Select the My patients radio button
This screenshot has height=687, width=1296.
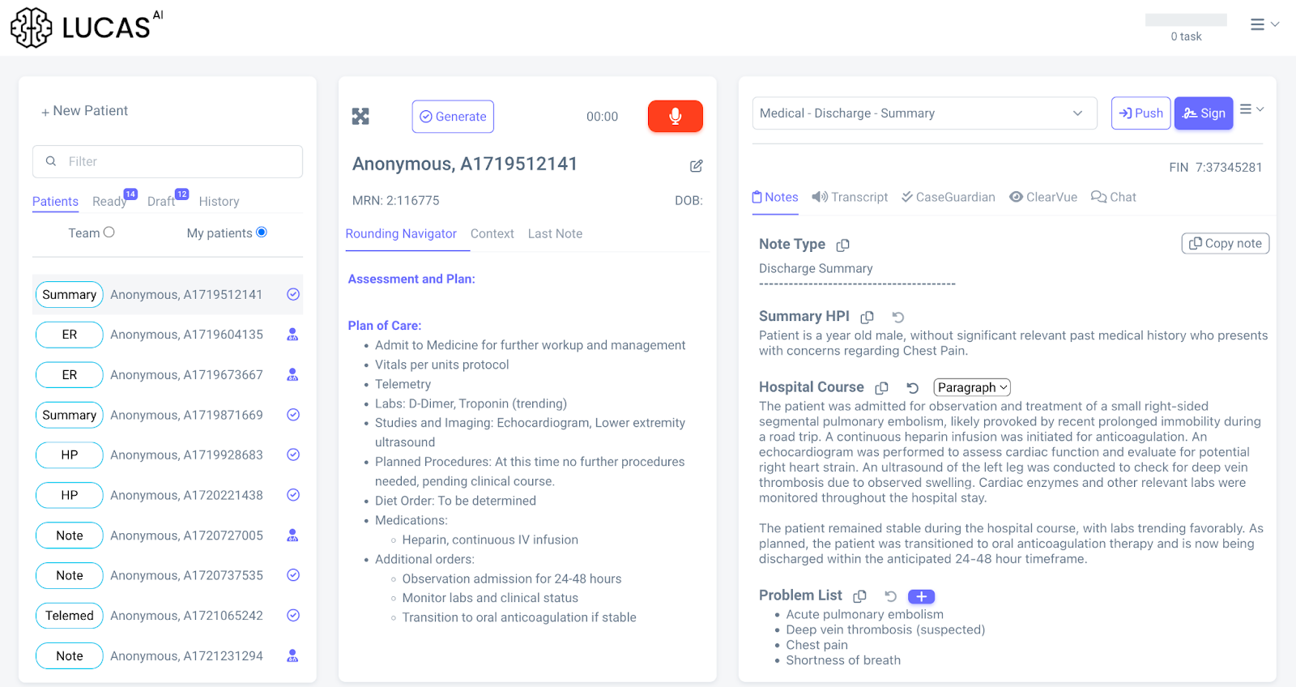[x=262, y=233]
